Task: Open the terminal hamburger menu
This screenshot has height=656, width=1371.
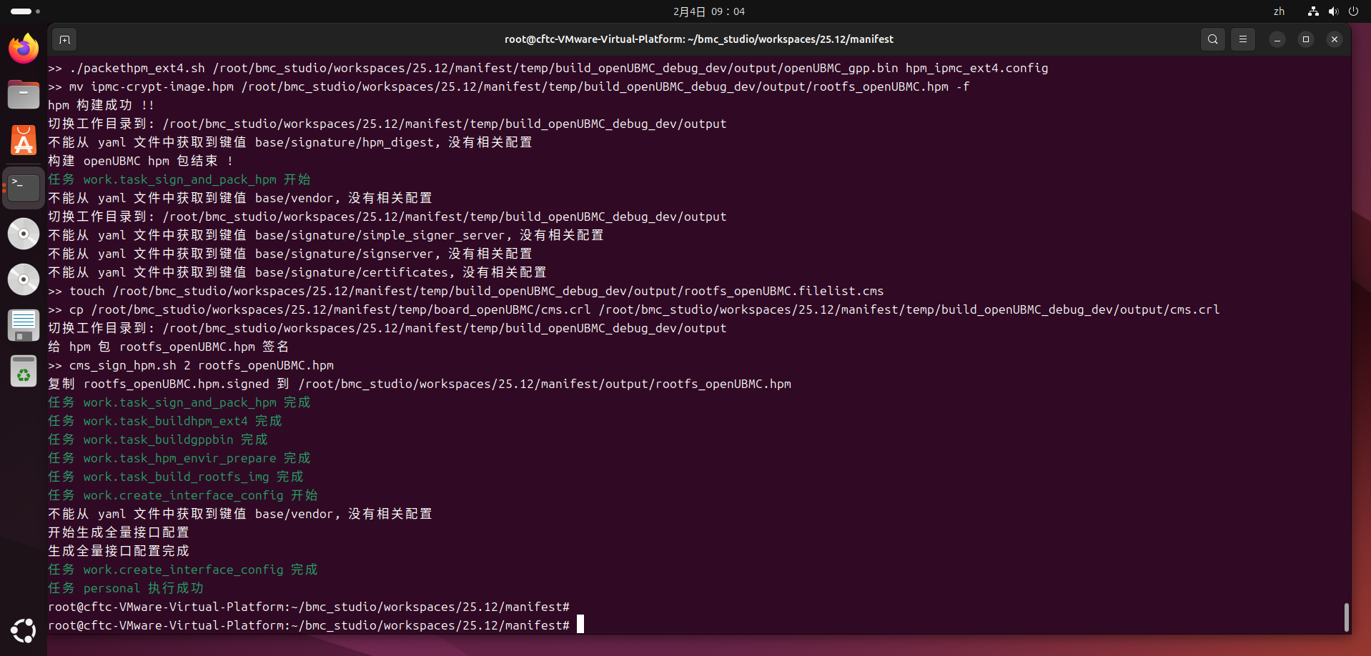Action: [1243, 39]
